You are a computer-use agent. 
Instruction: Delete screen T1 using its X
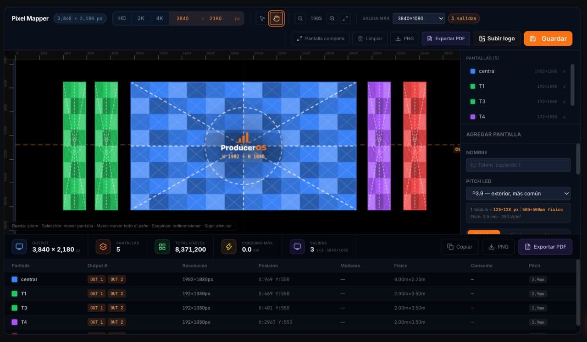(564, 87)
